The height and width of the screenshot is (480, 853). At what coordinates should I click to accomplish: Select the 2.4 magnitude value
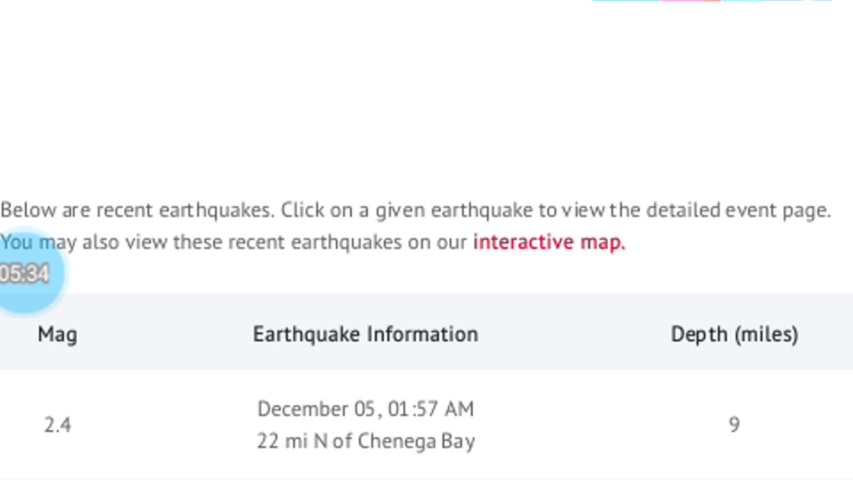tap(57, 425)
